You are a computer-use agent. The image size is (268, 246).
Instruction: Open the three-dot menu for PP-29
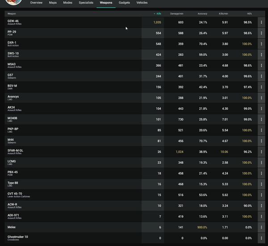[261, 33]
